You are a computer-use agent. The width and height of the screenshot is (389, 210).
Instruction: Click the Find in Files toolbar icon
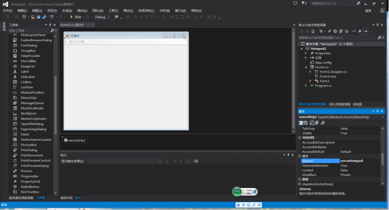116,17
